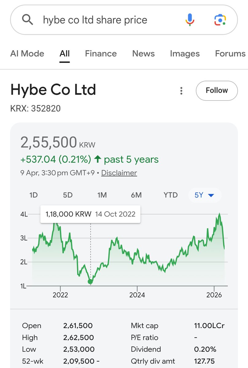
Task: Click the KRX: 352820 ticker text
Action: click(36, 108)
